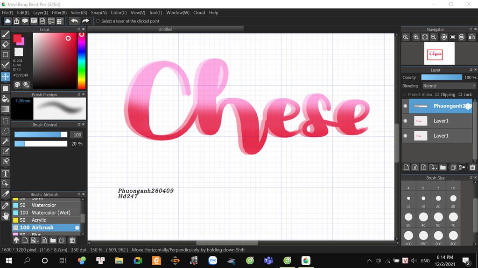Click the export/share icon in top toolbar
478x268 pixels.
[x=16, y=21]
